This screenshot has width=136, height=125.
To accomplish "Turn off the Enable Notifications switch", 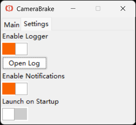I will [15, 89].
